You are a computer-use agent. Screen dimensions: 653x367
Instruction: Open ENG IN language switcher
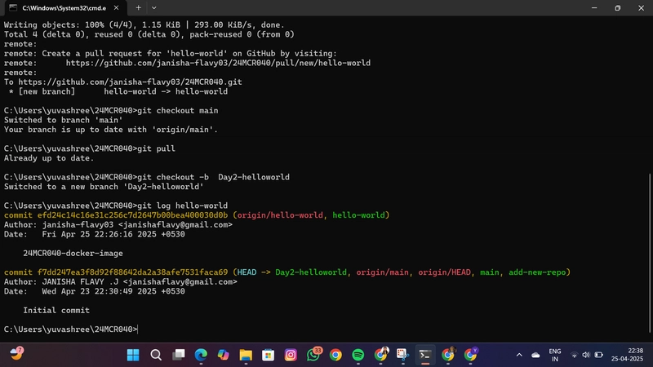[x=555, y=355]
